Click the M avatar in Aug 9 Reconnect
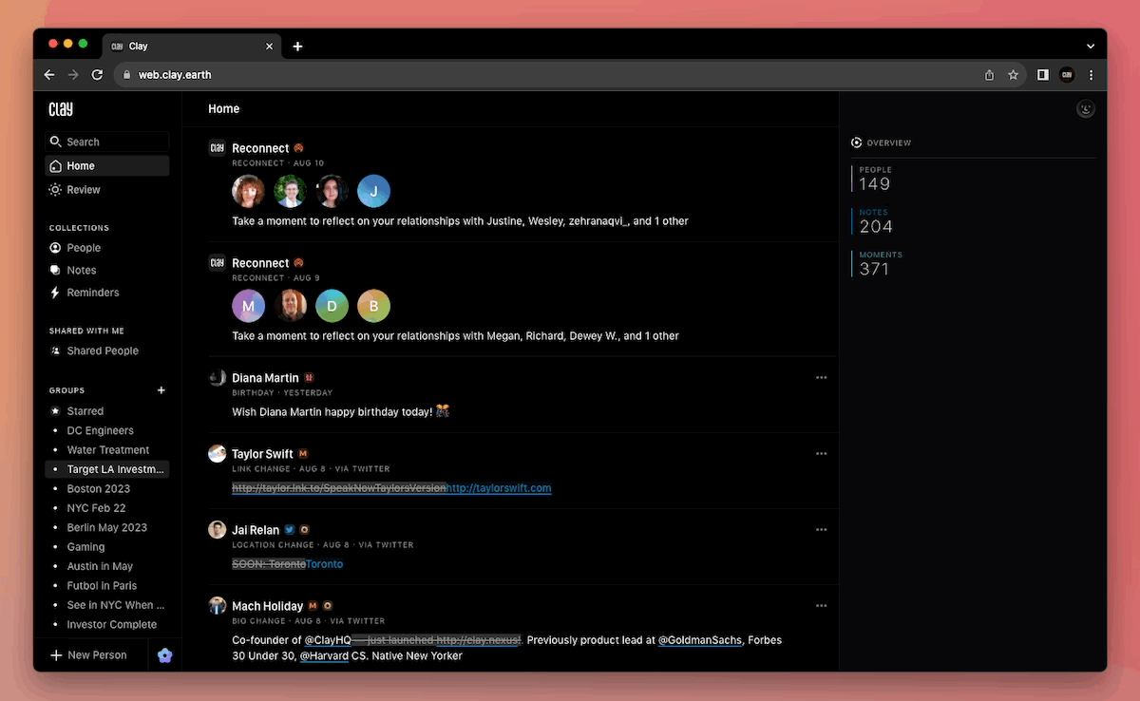Image resolution: width=1140 pixels, height=701 pixels. point(248,306)
